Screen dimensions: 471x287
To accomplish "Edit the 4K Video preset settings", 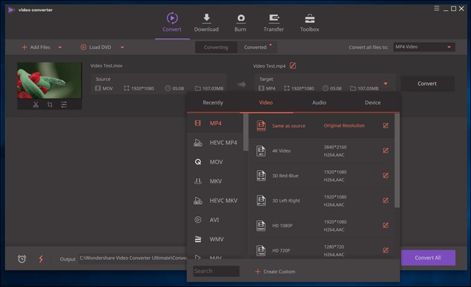I will [386, 150].
